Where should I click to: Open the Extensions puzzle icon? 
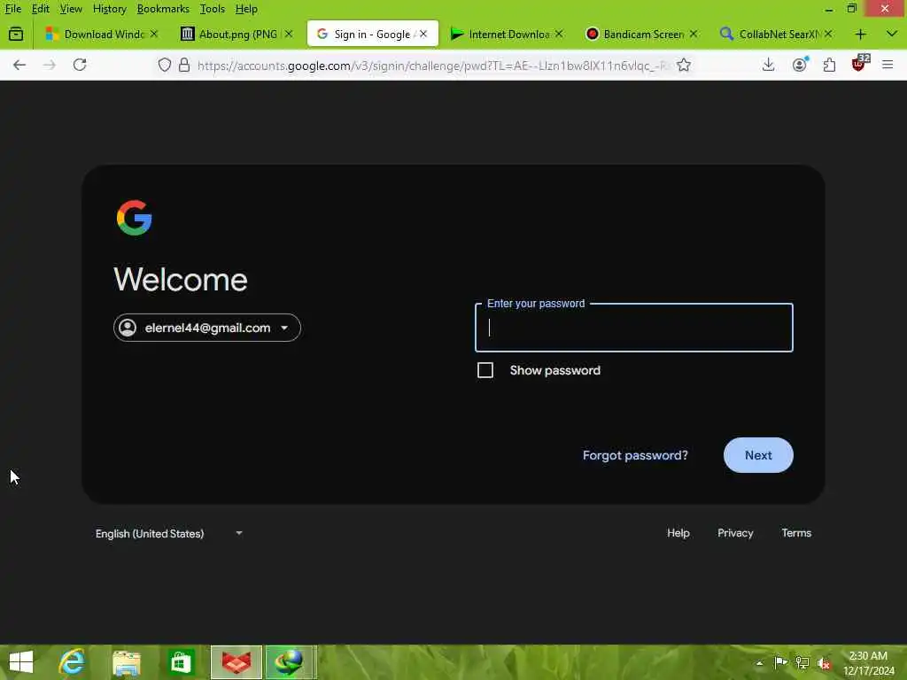click(x=829, y=65)
